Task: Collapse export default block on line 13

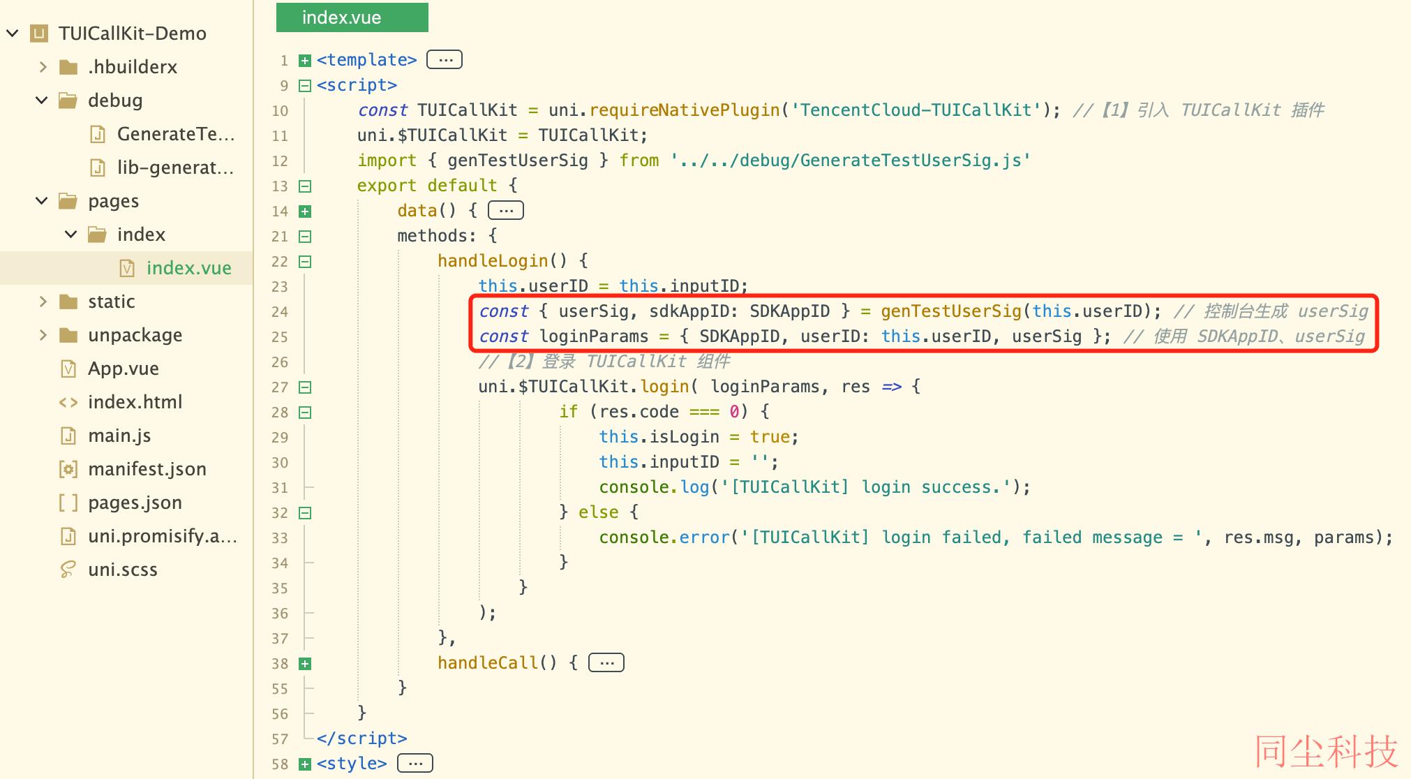Action: (x=305, y=186)
